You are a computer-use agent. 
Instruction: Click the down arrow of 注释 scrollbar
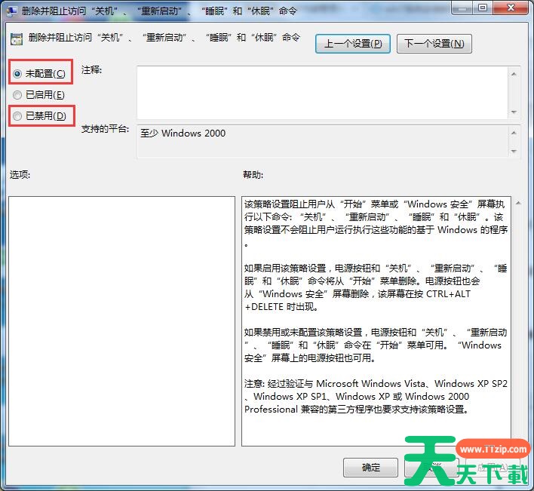coord(514,112)
